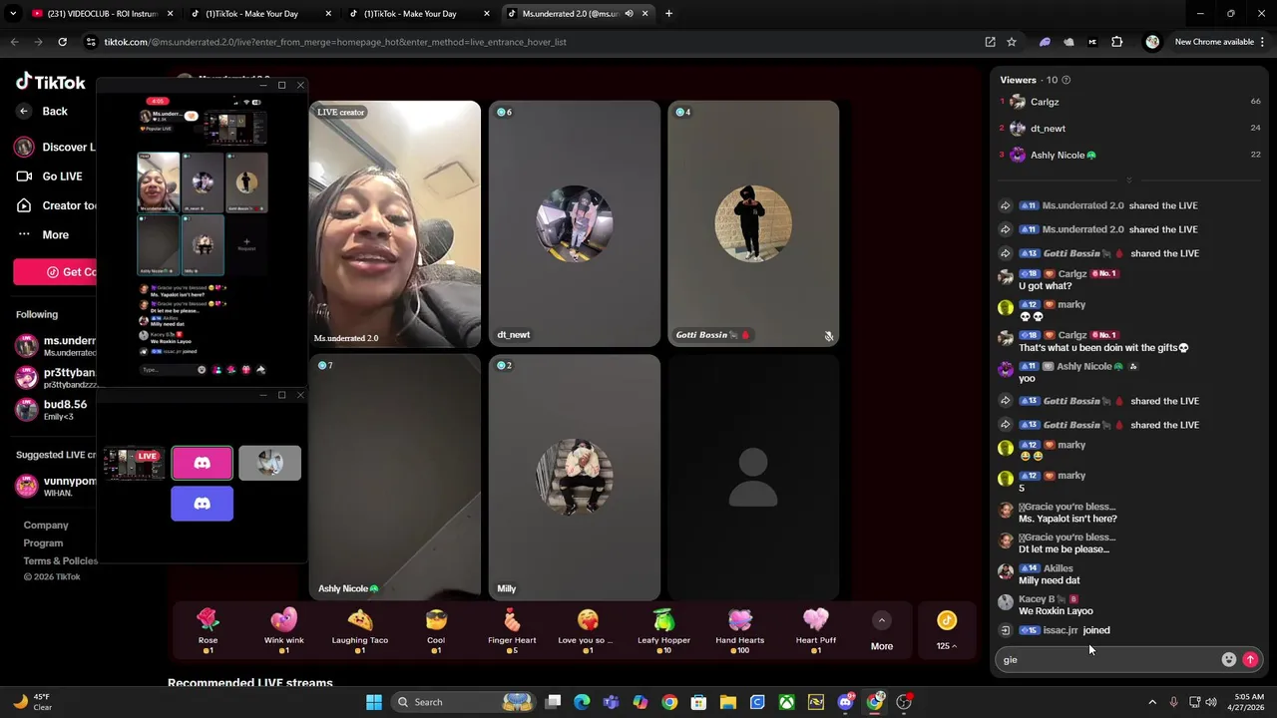Open the Chrome profile avatar
The height and width of the screenshot is (718, 1277).
[1152, 42]
